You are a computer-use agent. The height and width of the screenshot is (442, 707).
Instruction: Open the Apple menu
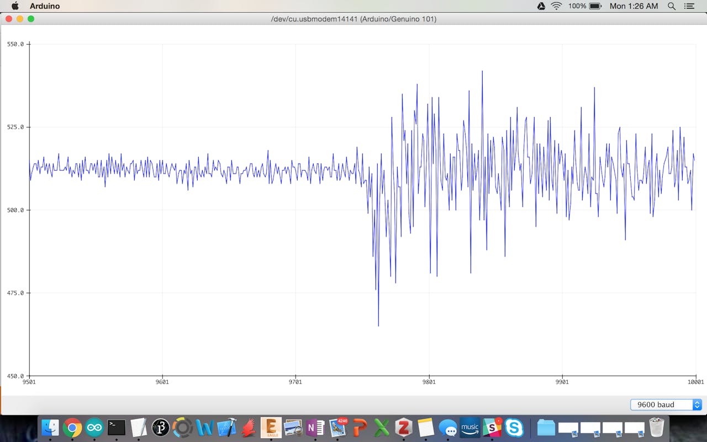(15, 6)
